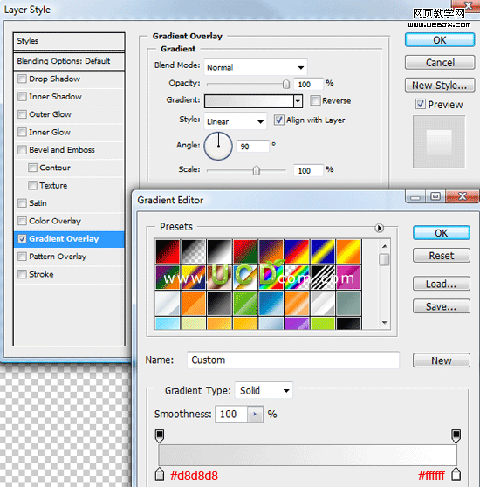Viewport: 480px width, 487px height.
Task: Select the right opacity stop above gradient bar
Action: (x=456, y=436)
